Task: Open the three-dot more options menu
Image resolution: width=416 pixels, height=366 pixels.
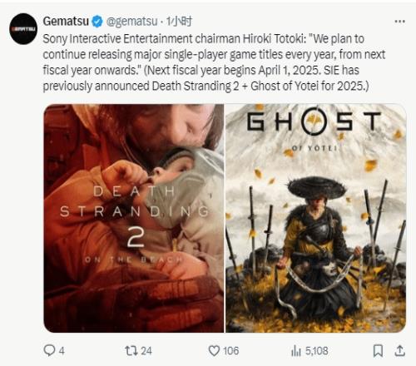Action: click(399, 22)
